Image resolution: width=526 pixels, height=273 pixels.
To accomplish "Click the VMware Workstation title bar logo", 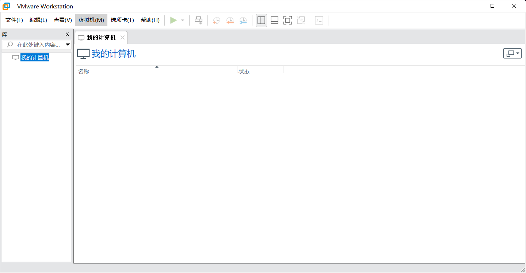I will [x=6, y=6].
